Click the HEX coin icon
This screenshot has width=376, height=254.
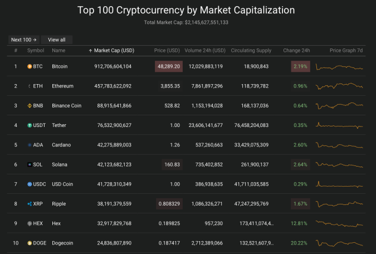(30, 223)
